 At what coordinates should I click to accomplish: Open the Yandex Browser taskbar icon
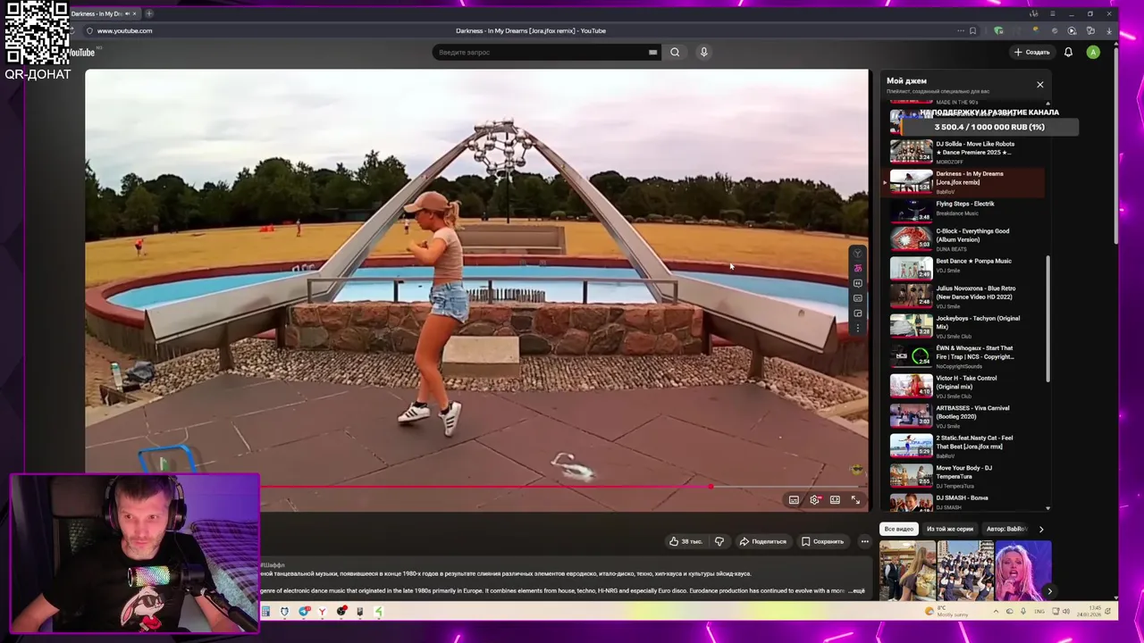coord(322,612)
